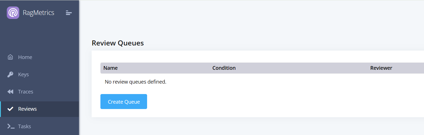This screenshot has width=424, height=135.
Task: Click the "No review queues defined" message
Action: (x=135, y=82)
